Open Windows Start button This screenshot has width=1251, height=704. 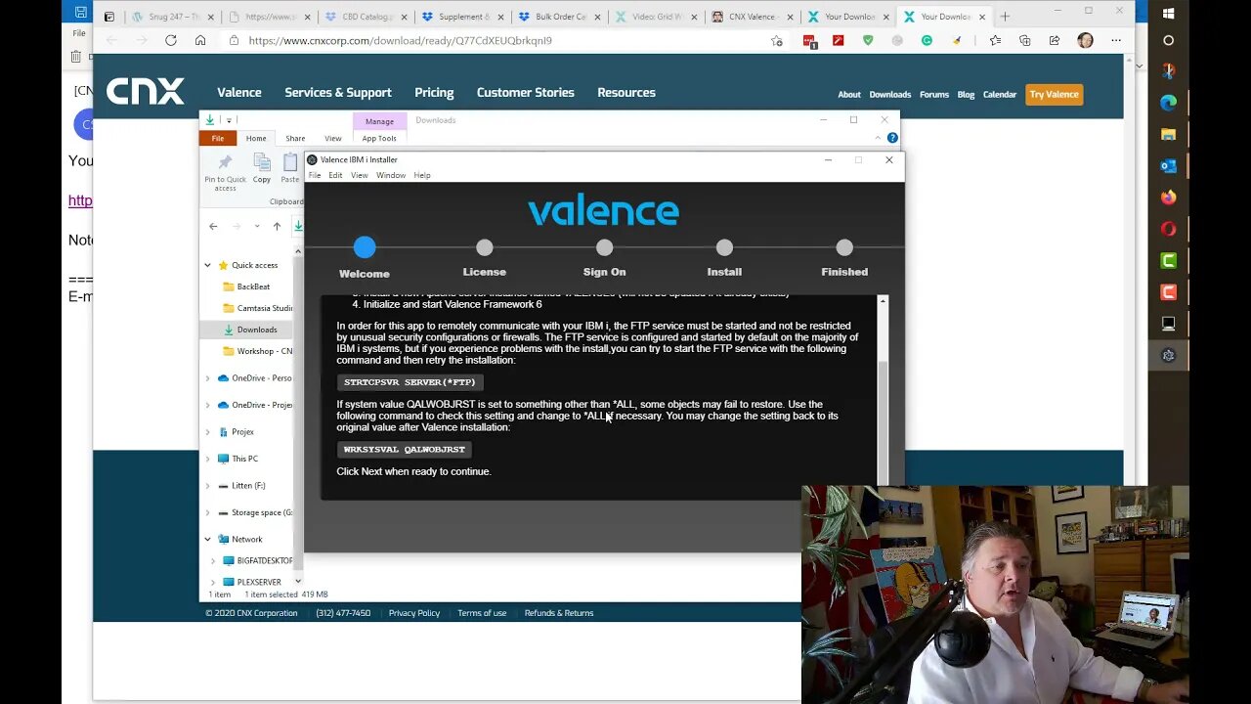1168,14
